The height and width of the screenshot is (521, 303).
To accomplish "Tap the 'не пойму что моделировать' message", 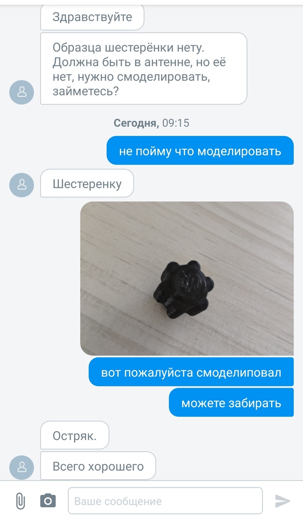I will [x=200, y=151].
